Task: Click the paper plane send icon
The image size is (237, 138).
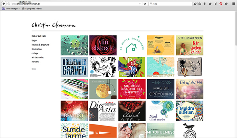Action: pos(215,4)
